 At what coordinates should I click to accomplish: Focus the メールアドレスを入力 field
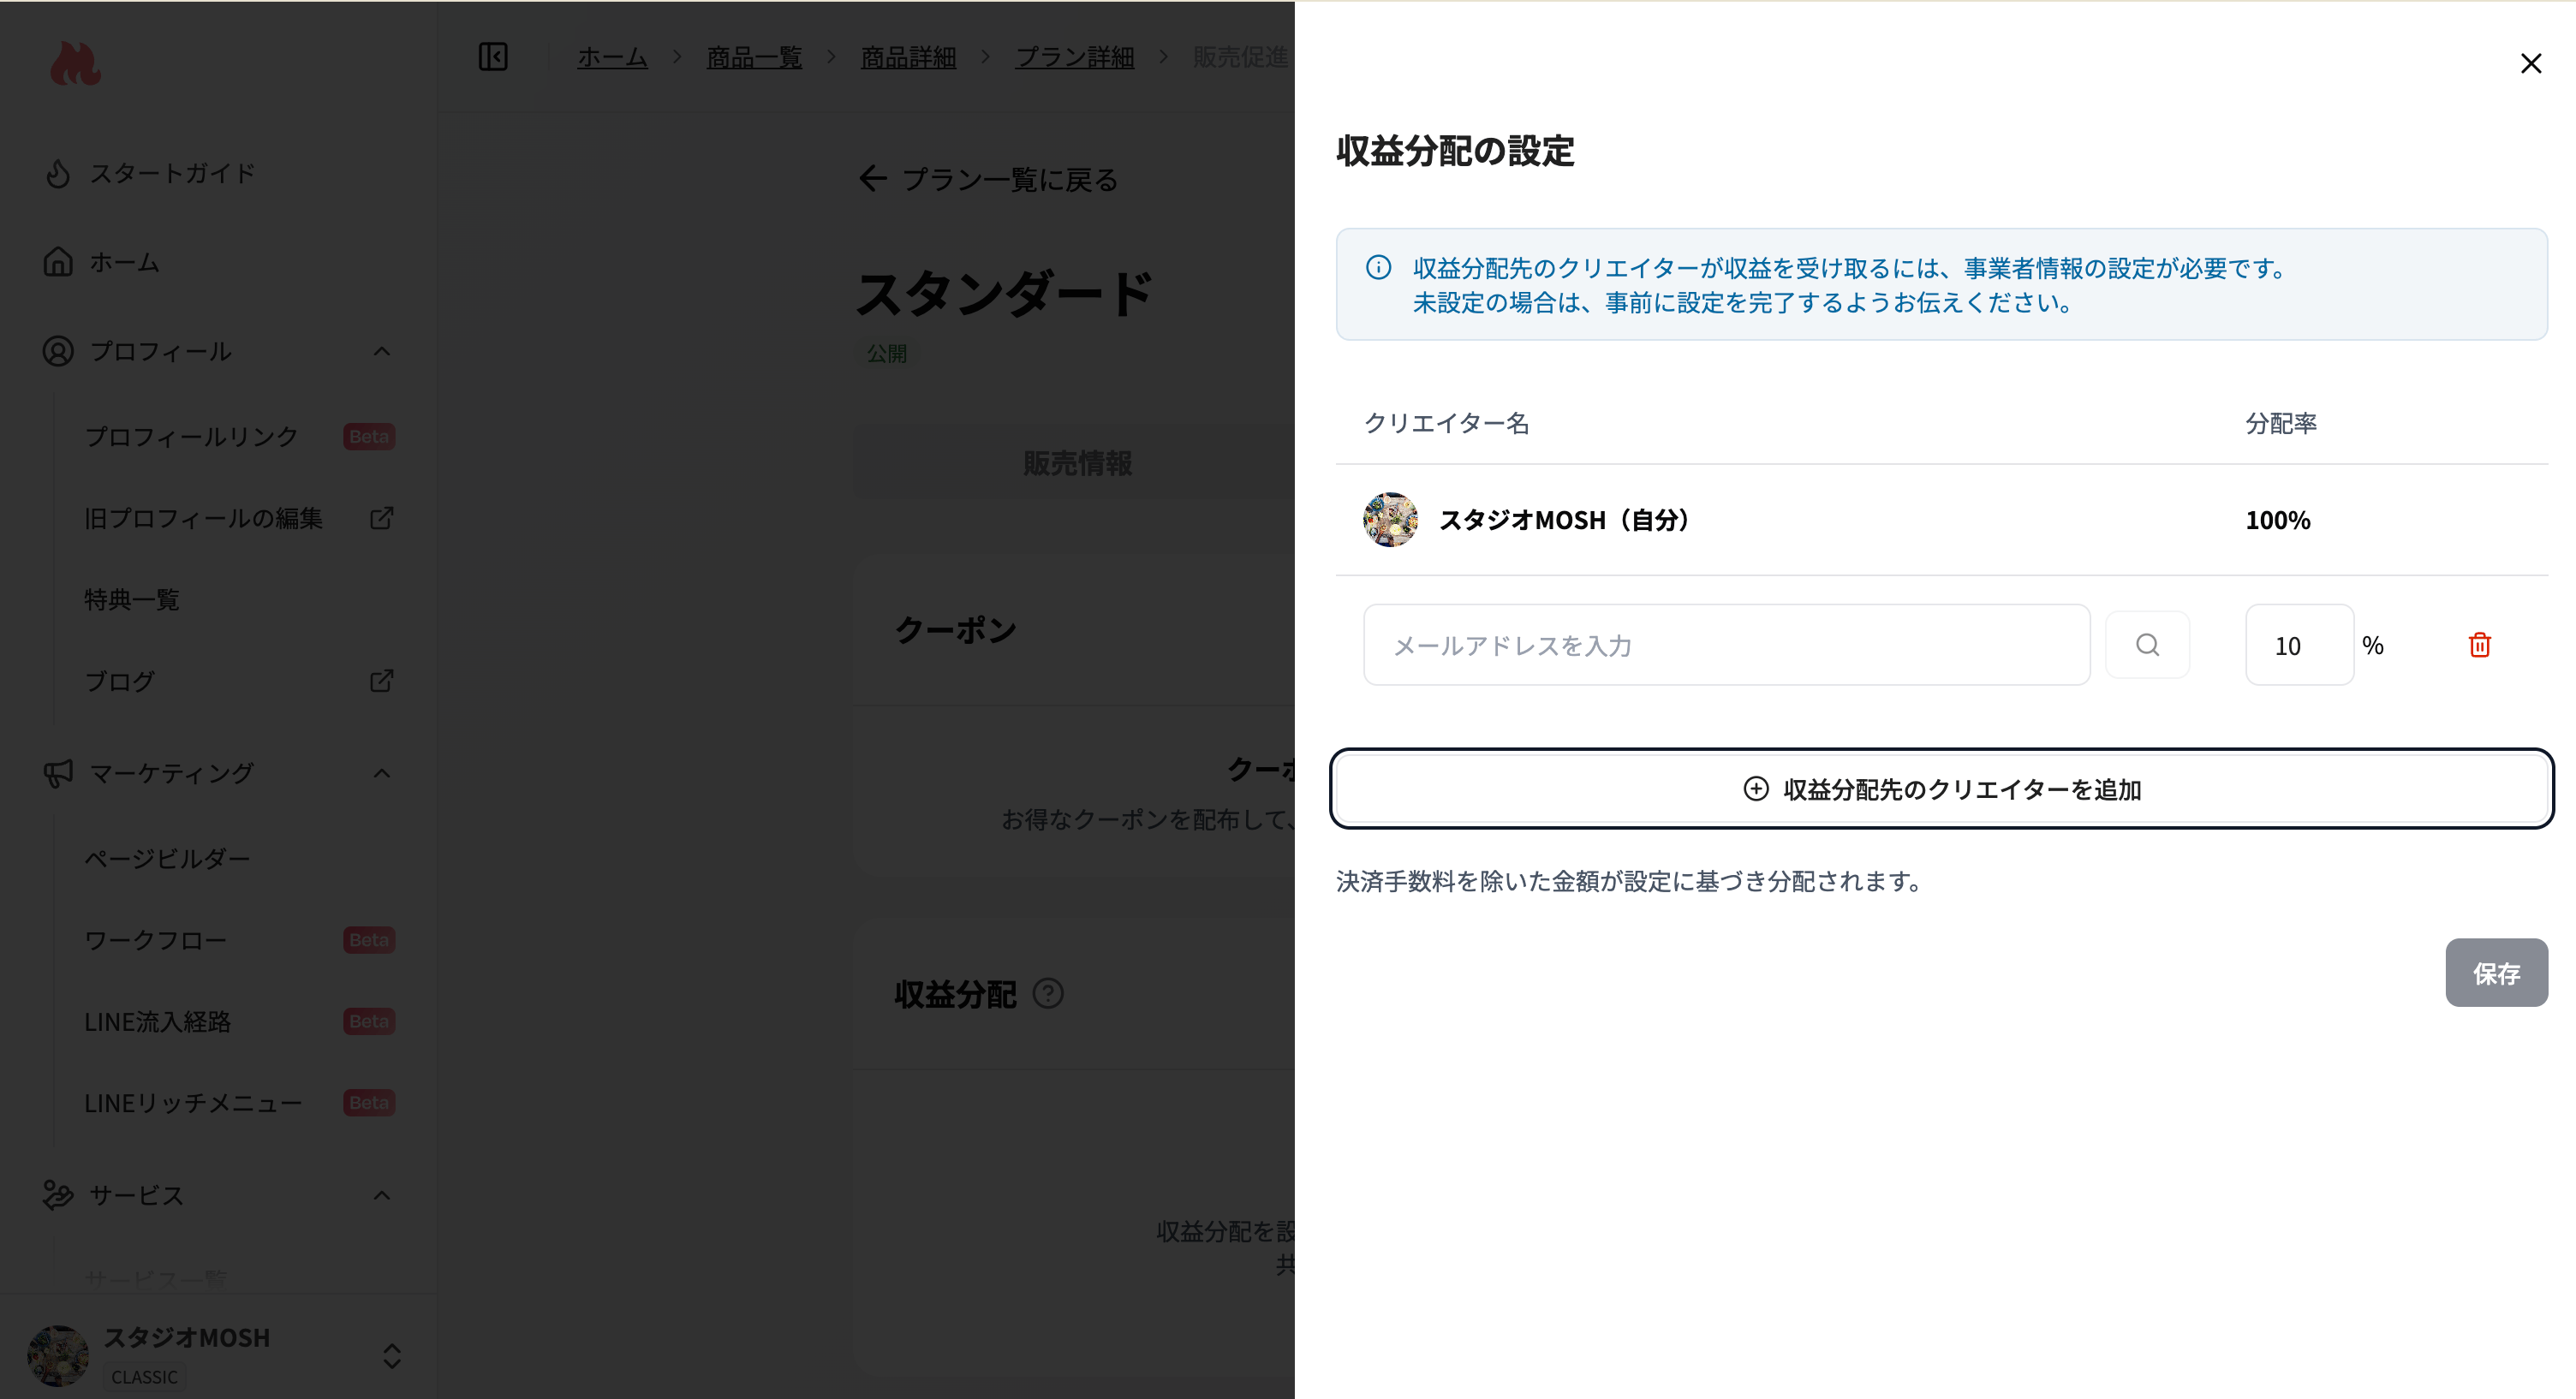coord(1726,645)
